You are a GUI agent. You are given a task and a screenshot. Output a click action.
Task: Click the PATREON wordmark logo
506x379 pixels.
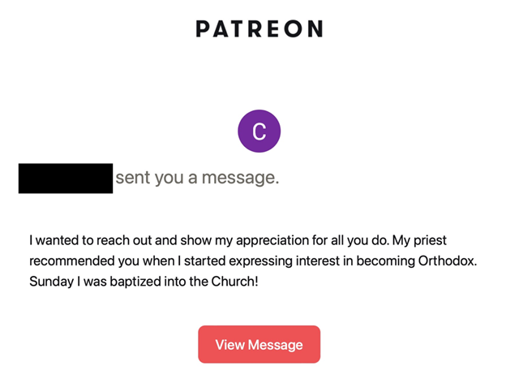pos(259,28)
